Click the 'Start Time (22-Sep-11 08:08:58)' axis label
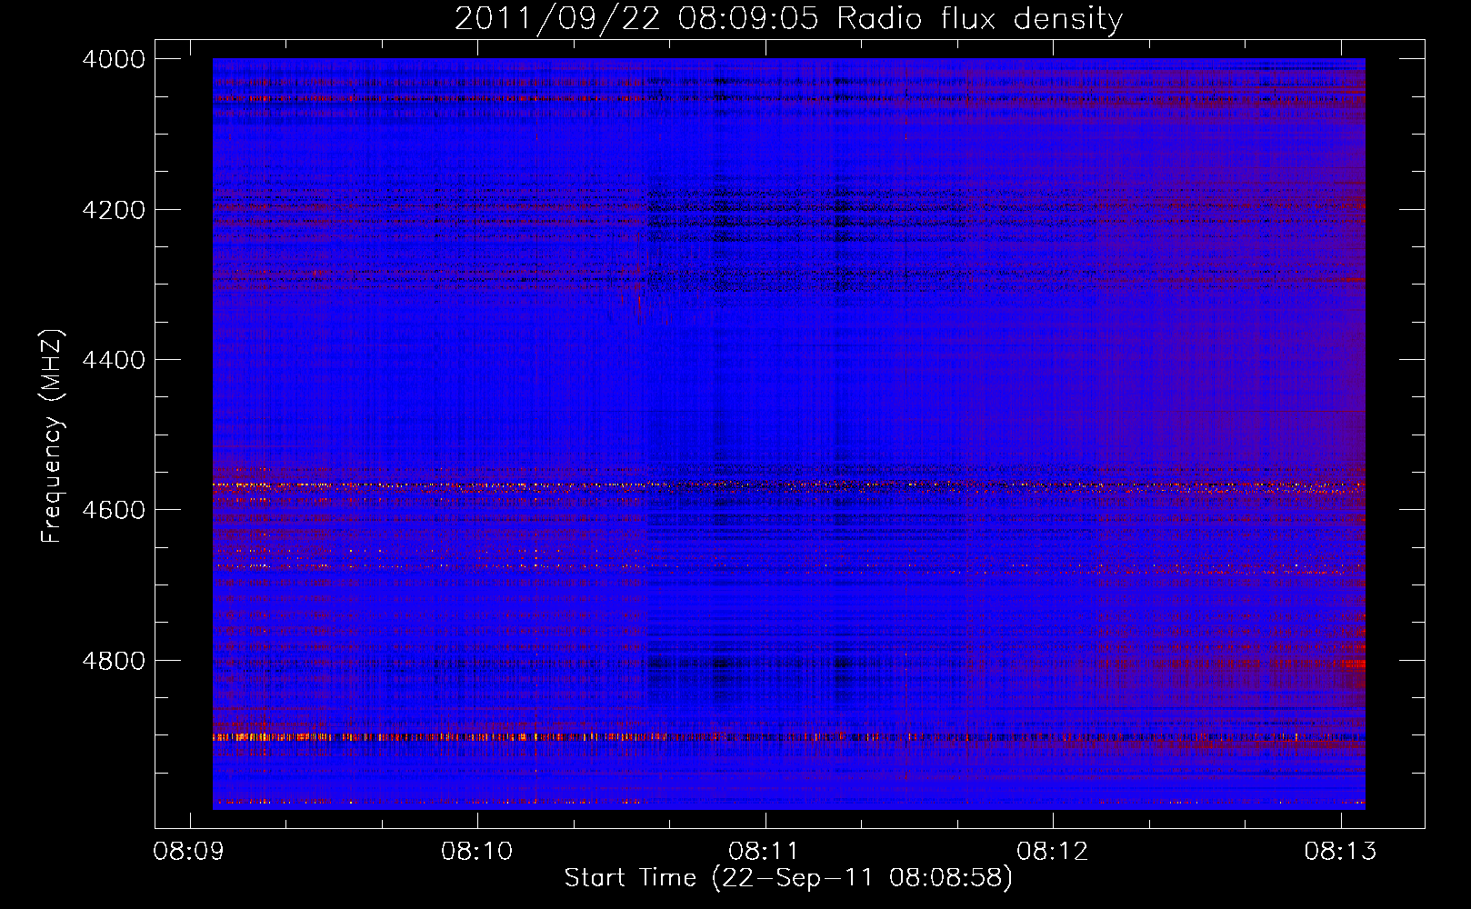1471x909 pixels. [x=788, y=878]
